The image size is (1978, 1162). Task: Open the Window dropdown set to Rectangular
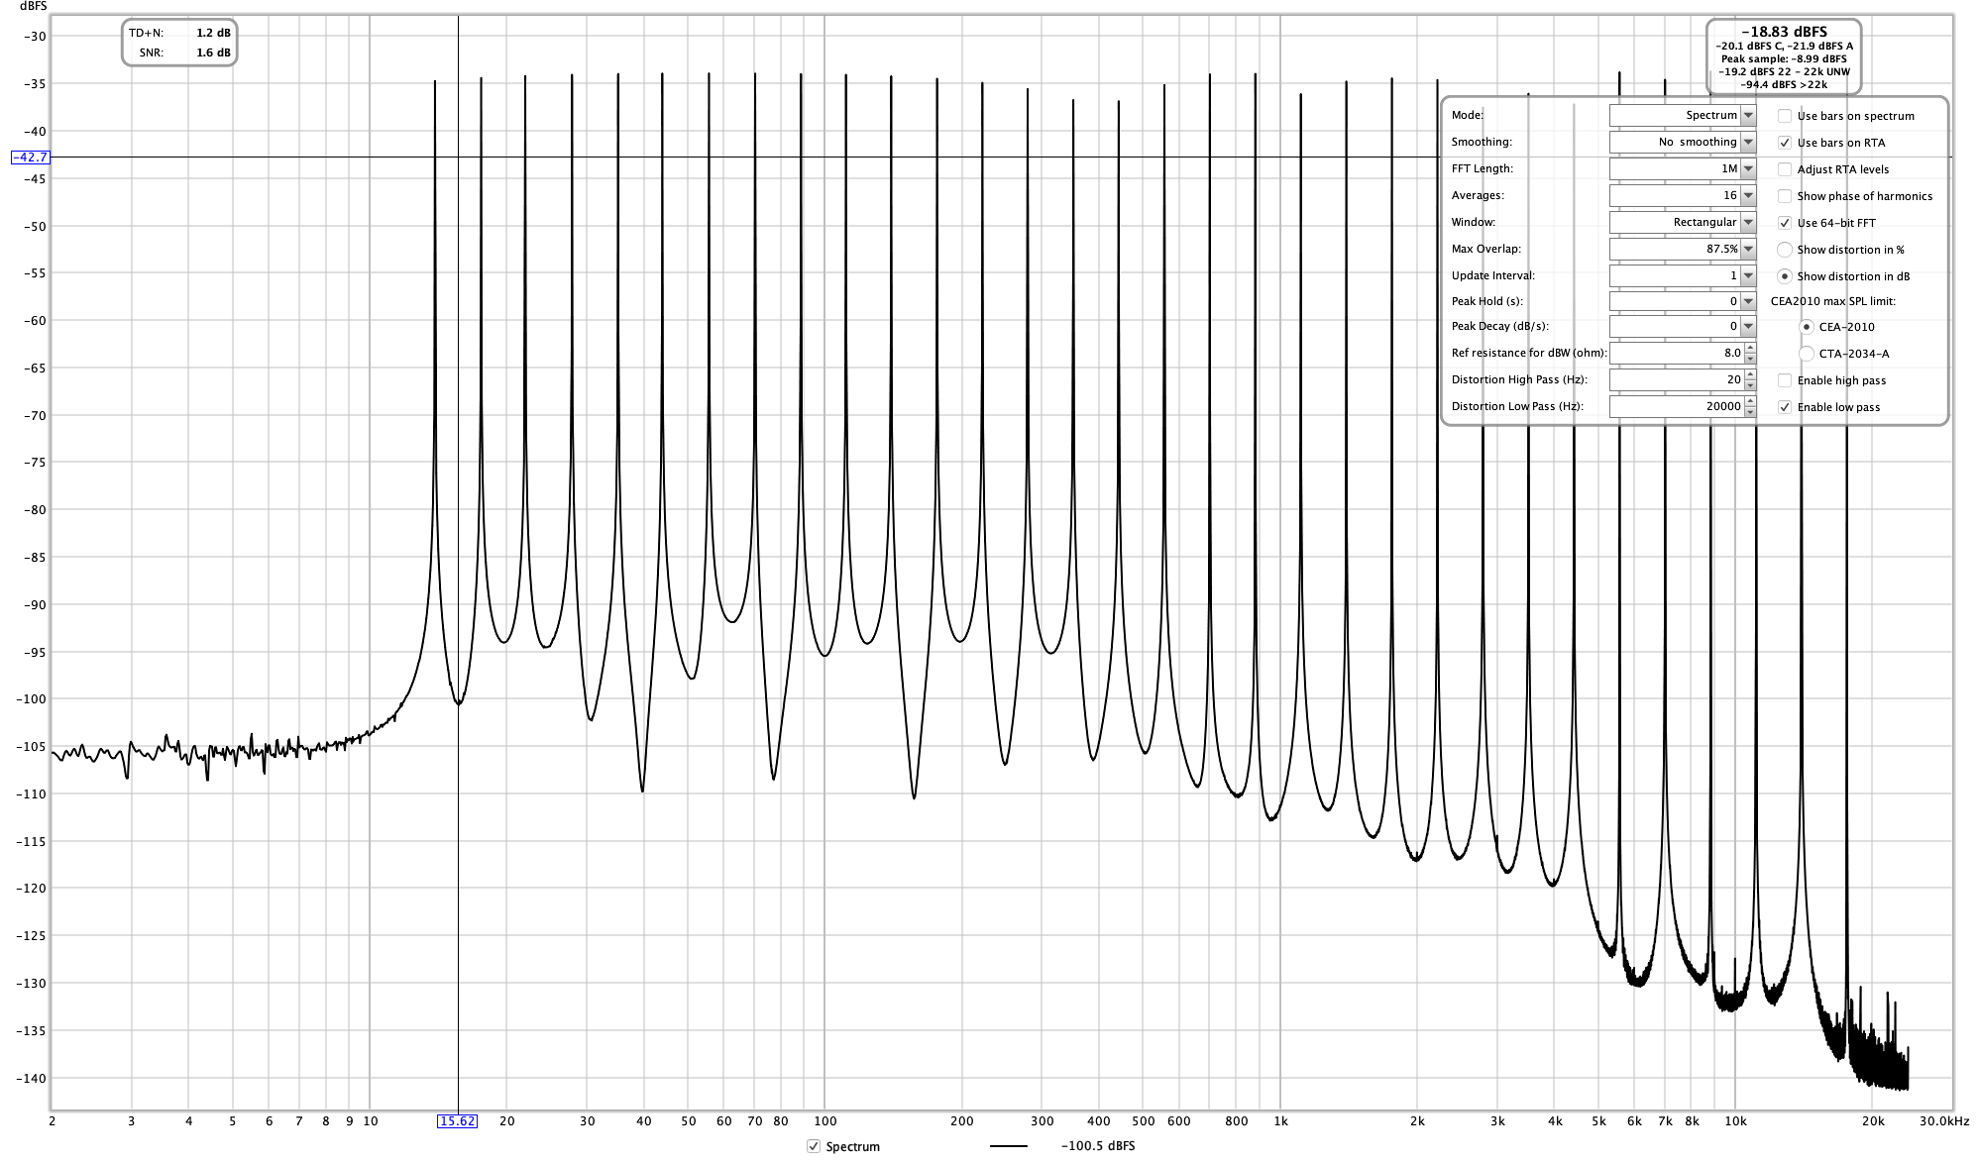(x=1682, y=222)
